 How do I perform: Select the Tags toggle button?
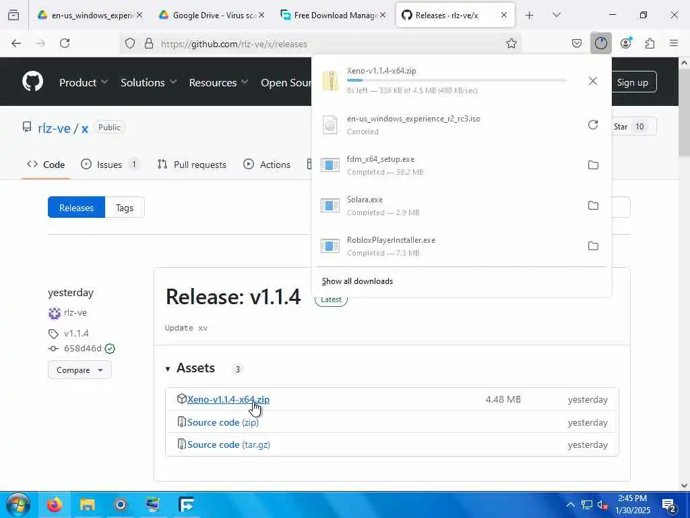(x=125, y=208)
